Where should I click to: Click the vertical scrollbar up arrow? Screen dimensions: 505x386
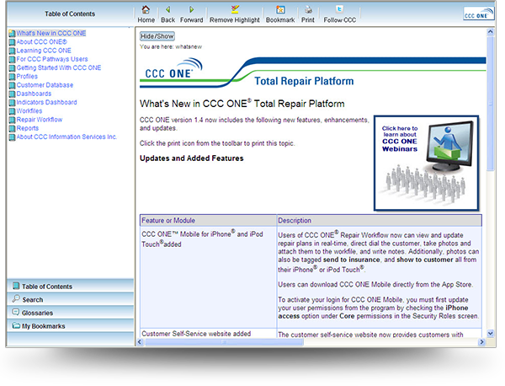490,32
